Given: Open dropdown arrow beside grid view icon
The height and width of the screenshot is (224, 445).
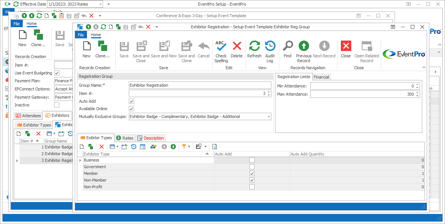Looking at the screenshot, I should click(118, 147).
